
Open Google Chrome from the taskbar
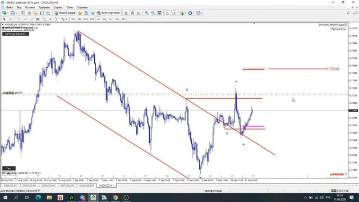(115, 198)
